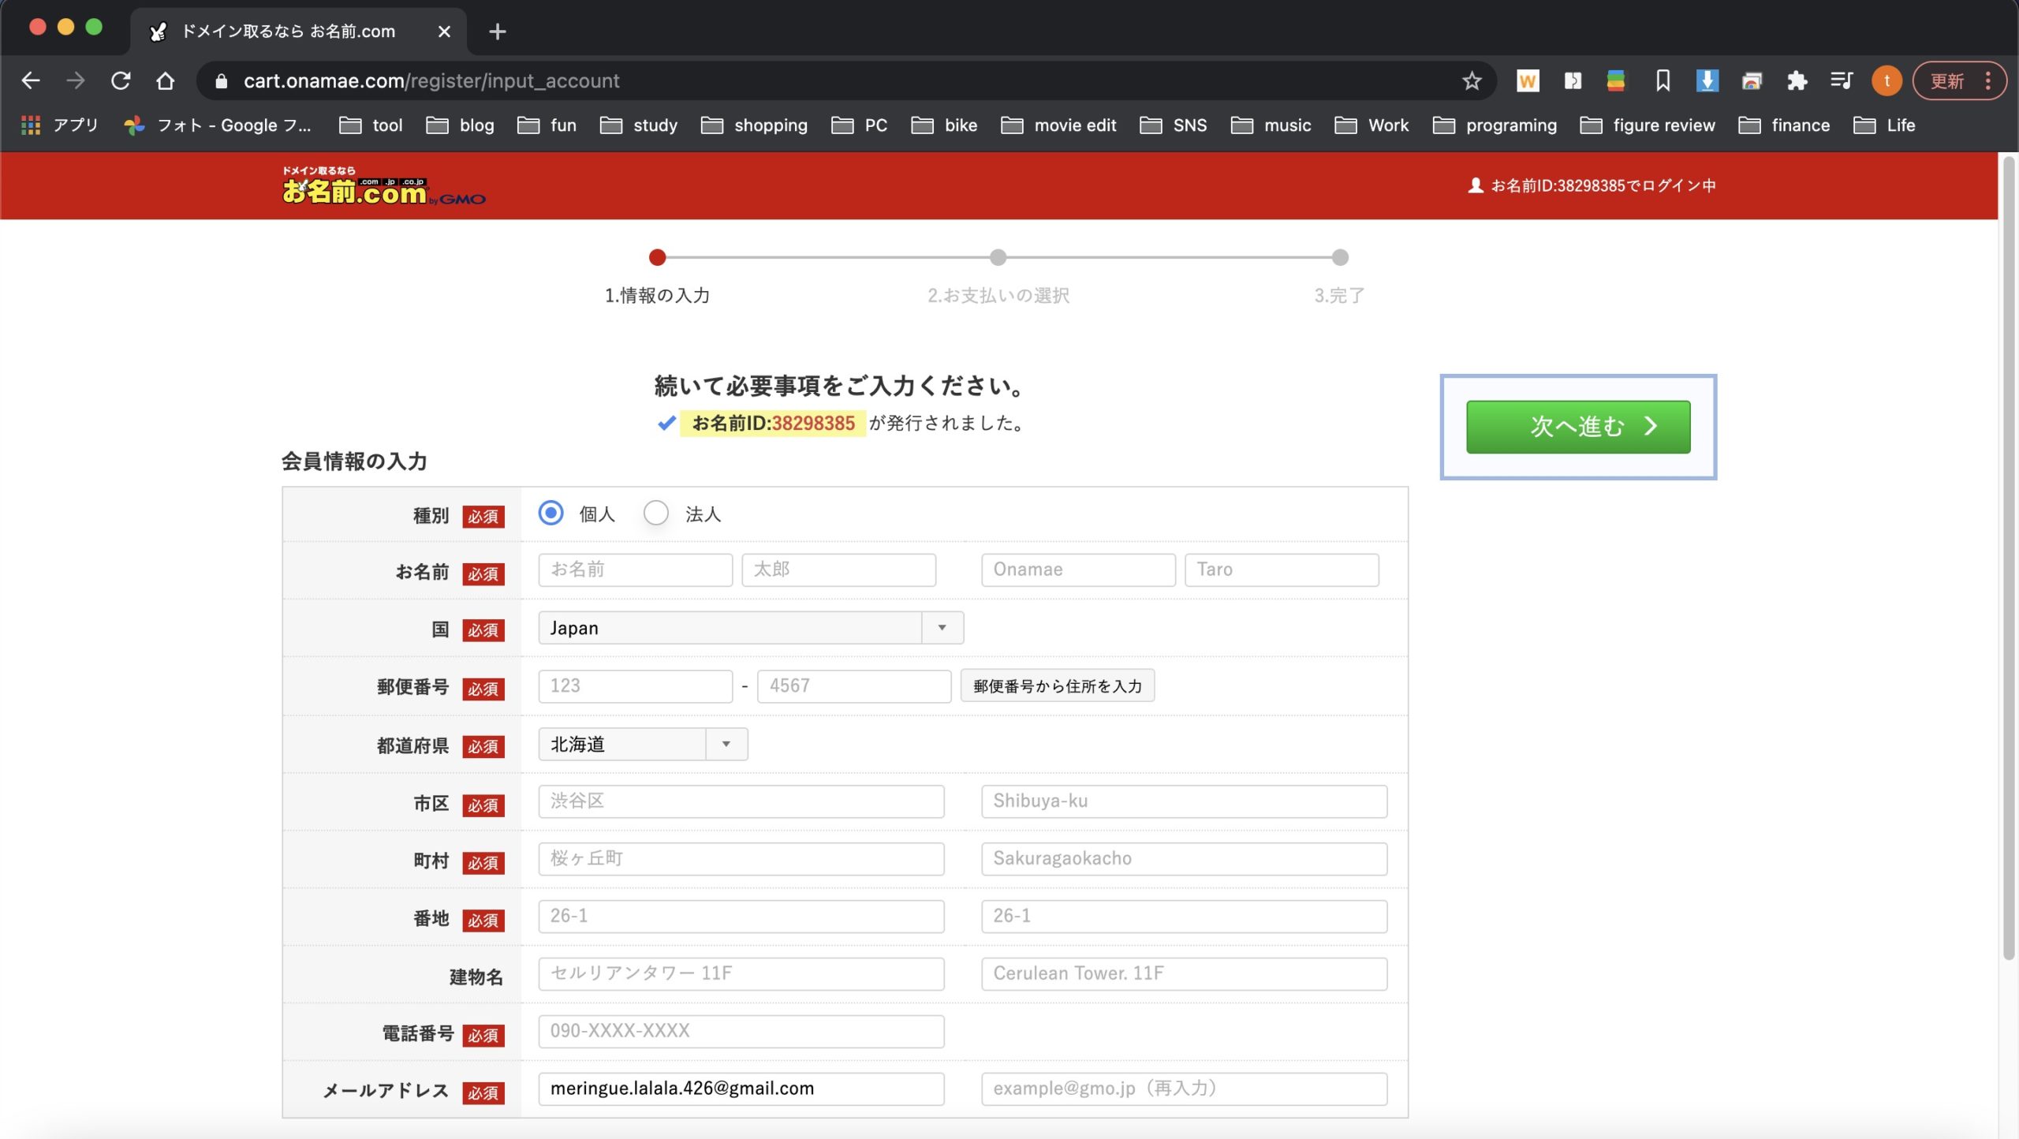Image resolution: width=2019 pixels, height=1139 pixels.
Task: Click 郵便番号から住所を入力 button
Action: (x=1057, y=686)
